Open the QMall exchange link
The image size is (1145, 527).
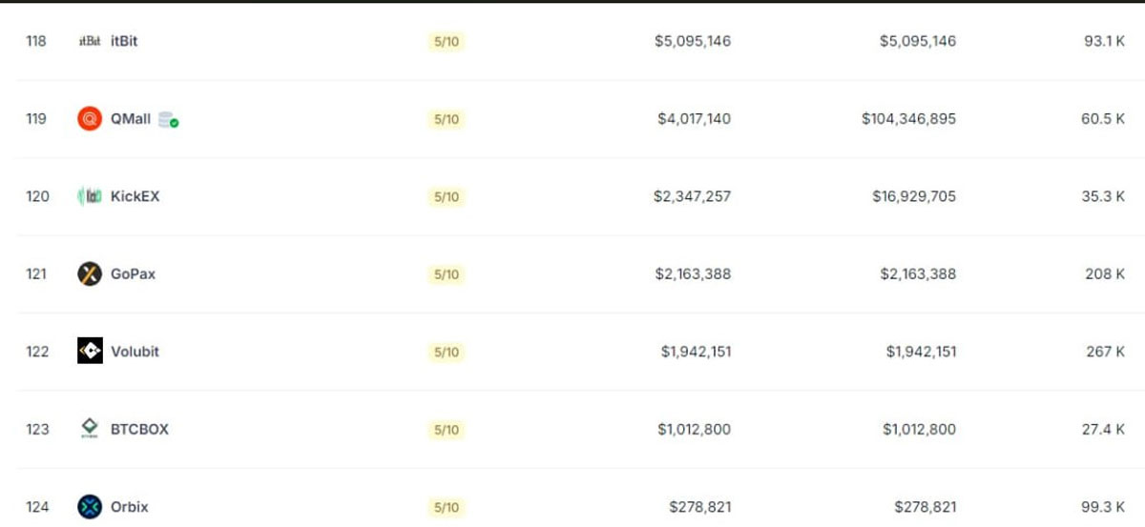coord(131,119)
